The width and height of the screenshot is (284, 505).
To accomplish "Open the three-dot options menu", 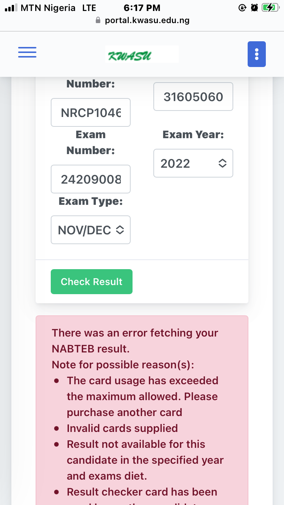I will 256,54.
